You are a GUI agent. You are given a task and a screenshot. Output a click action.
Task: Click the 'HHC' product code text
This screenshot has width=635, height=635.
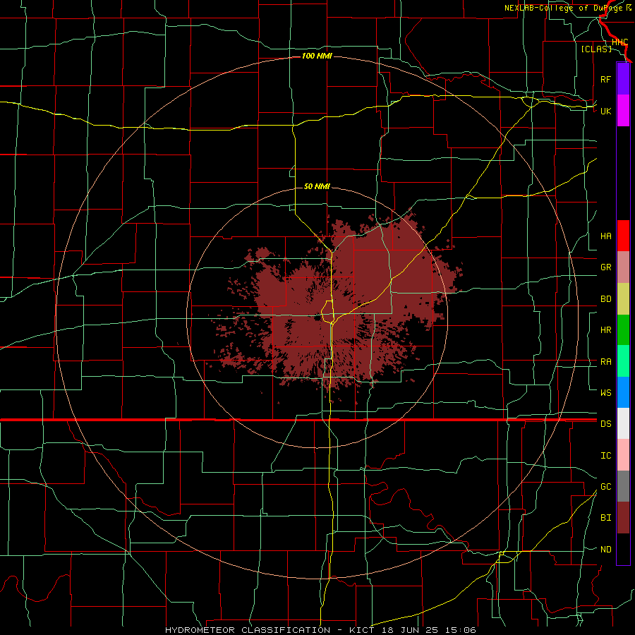(x=619, y=42)
